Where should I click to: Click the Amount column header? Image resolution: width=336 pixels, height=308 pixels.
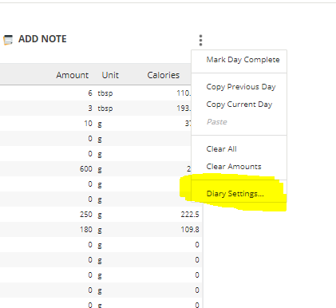(72, 75)
